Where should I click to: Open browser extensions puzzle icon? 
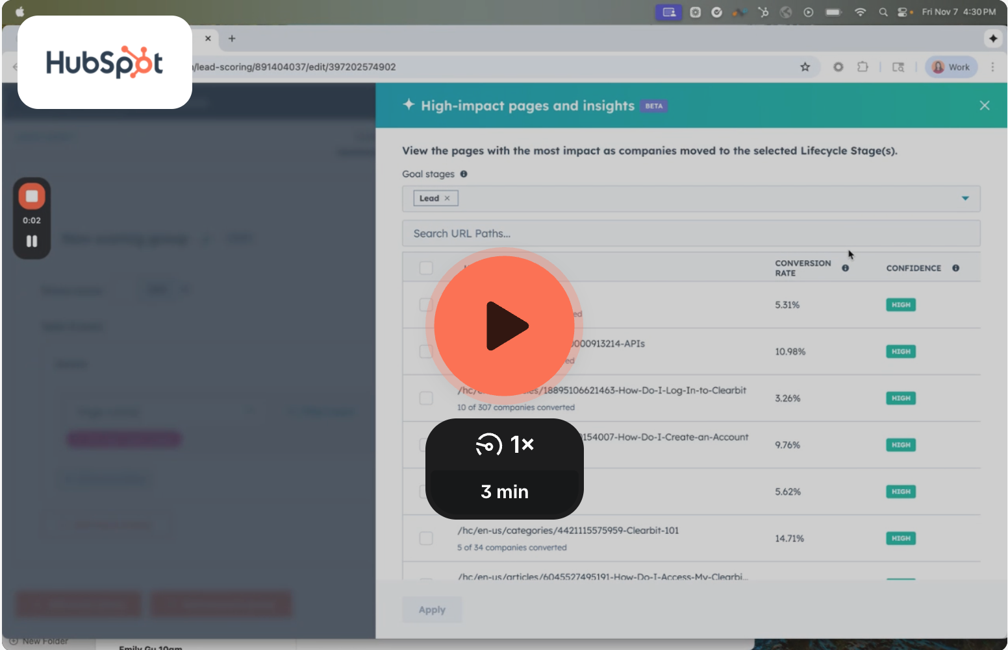click(x=863, y=67)
